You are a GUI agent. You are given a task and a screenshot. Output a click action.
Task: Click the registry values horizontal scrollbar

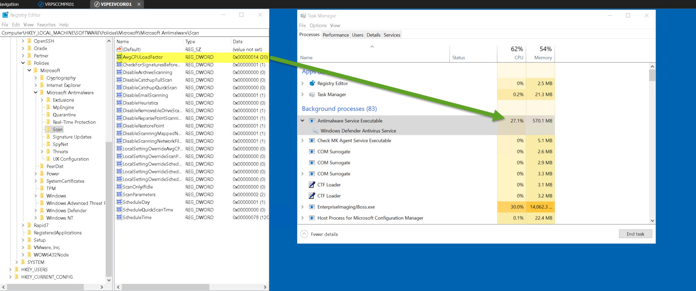(x=165, y=287)
